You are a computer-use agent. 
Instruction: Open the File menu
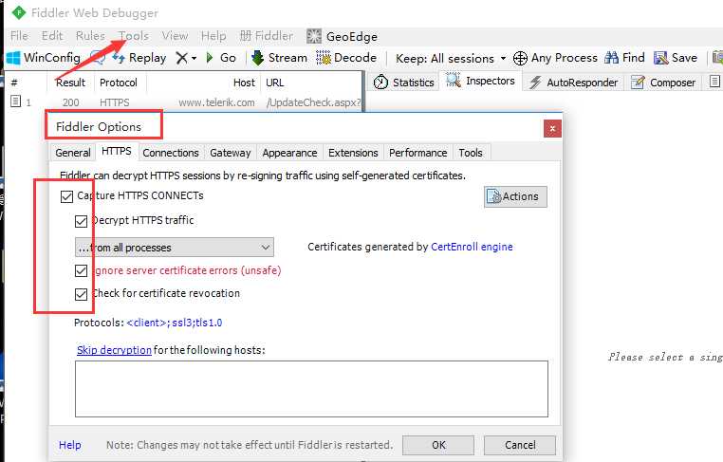click(x=19, y=36)
